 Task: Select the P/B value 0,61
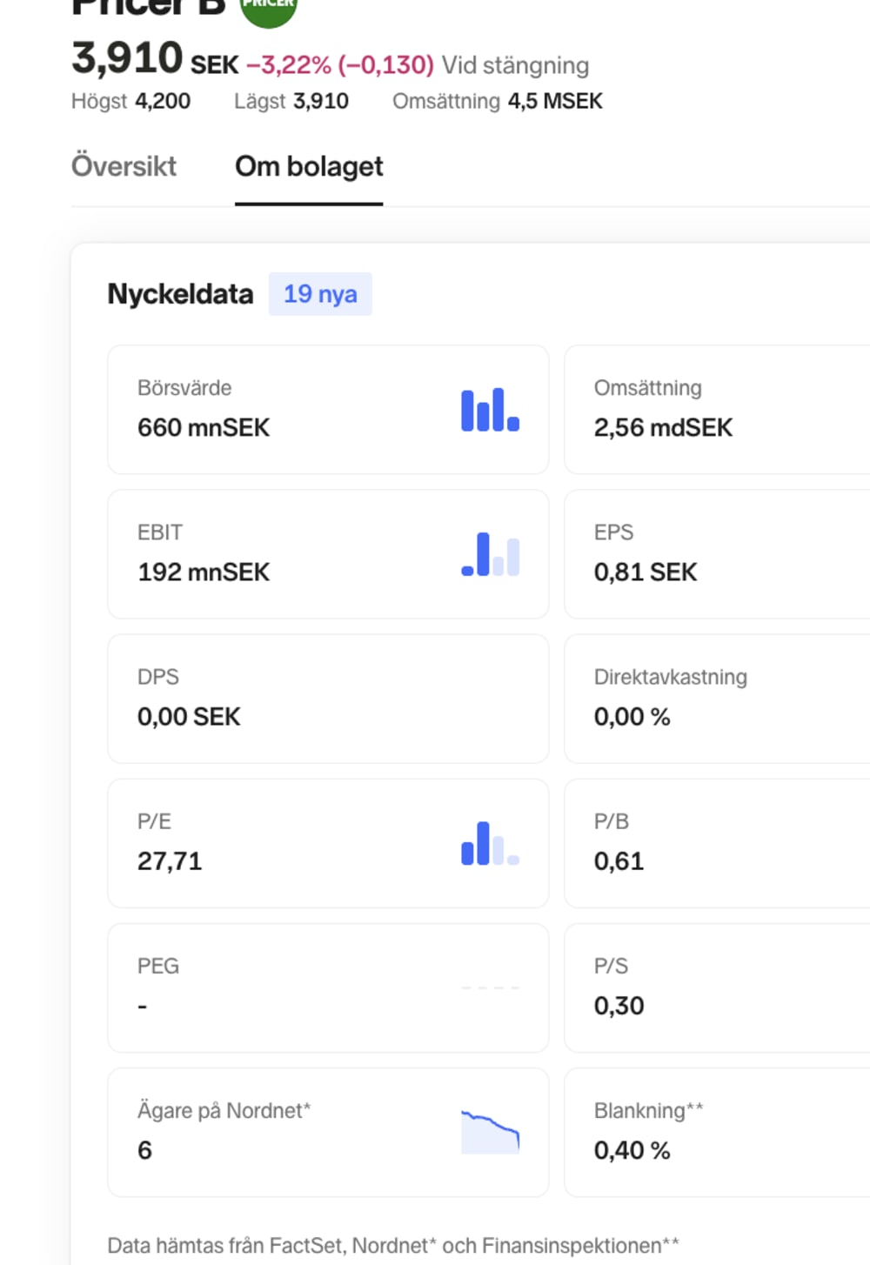tap(619, 861)
